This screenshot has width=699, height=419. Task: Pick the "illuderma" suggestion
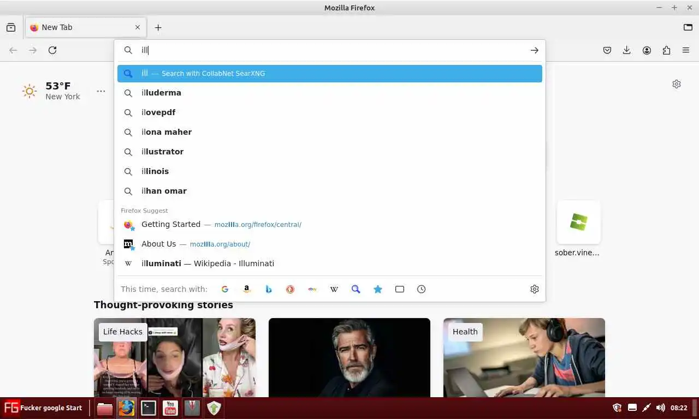330,93
